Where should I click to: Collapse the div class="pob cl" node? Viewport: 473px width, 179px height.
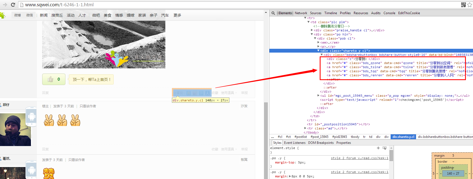(x=315, y=38)
